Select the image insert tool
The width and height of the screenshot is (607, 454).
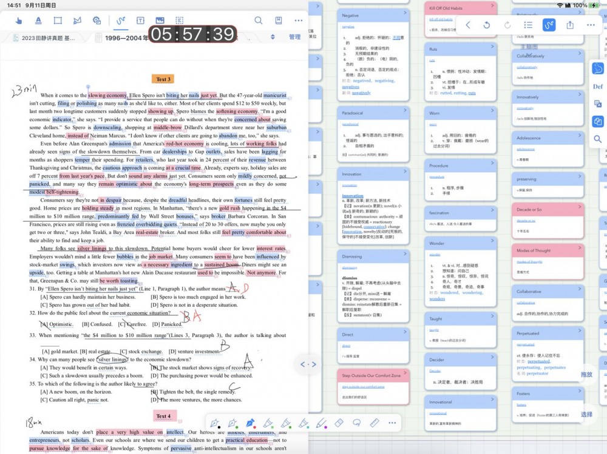pyautogui.click(x=160, y=21)
